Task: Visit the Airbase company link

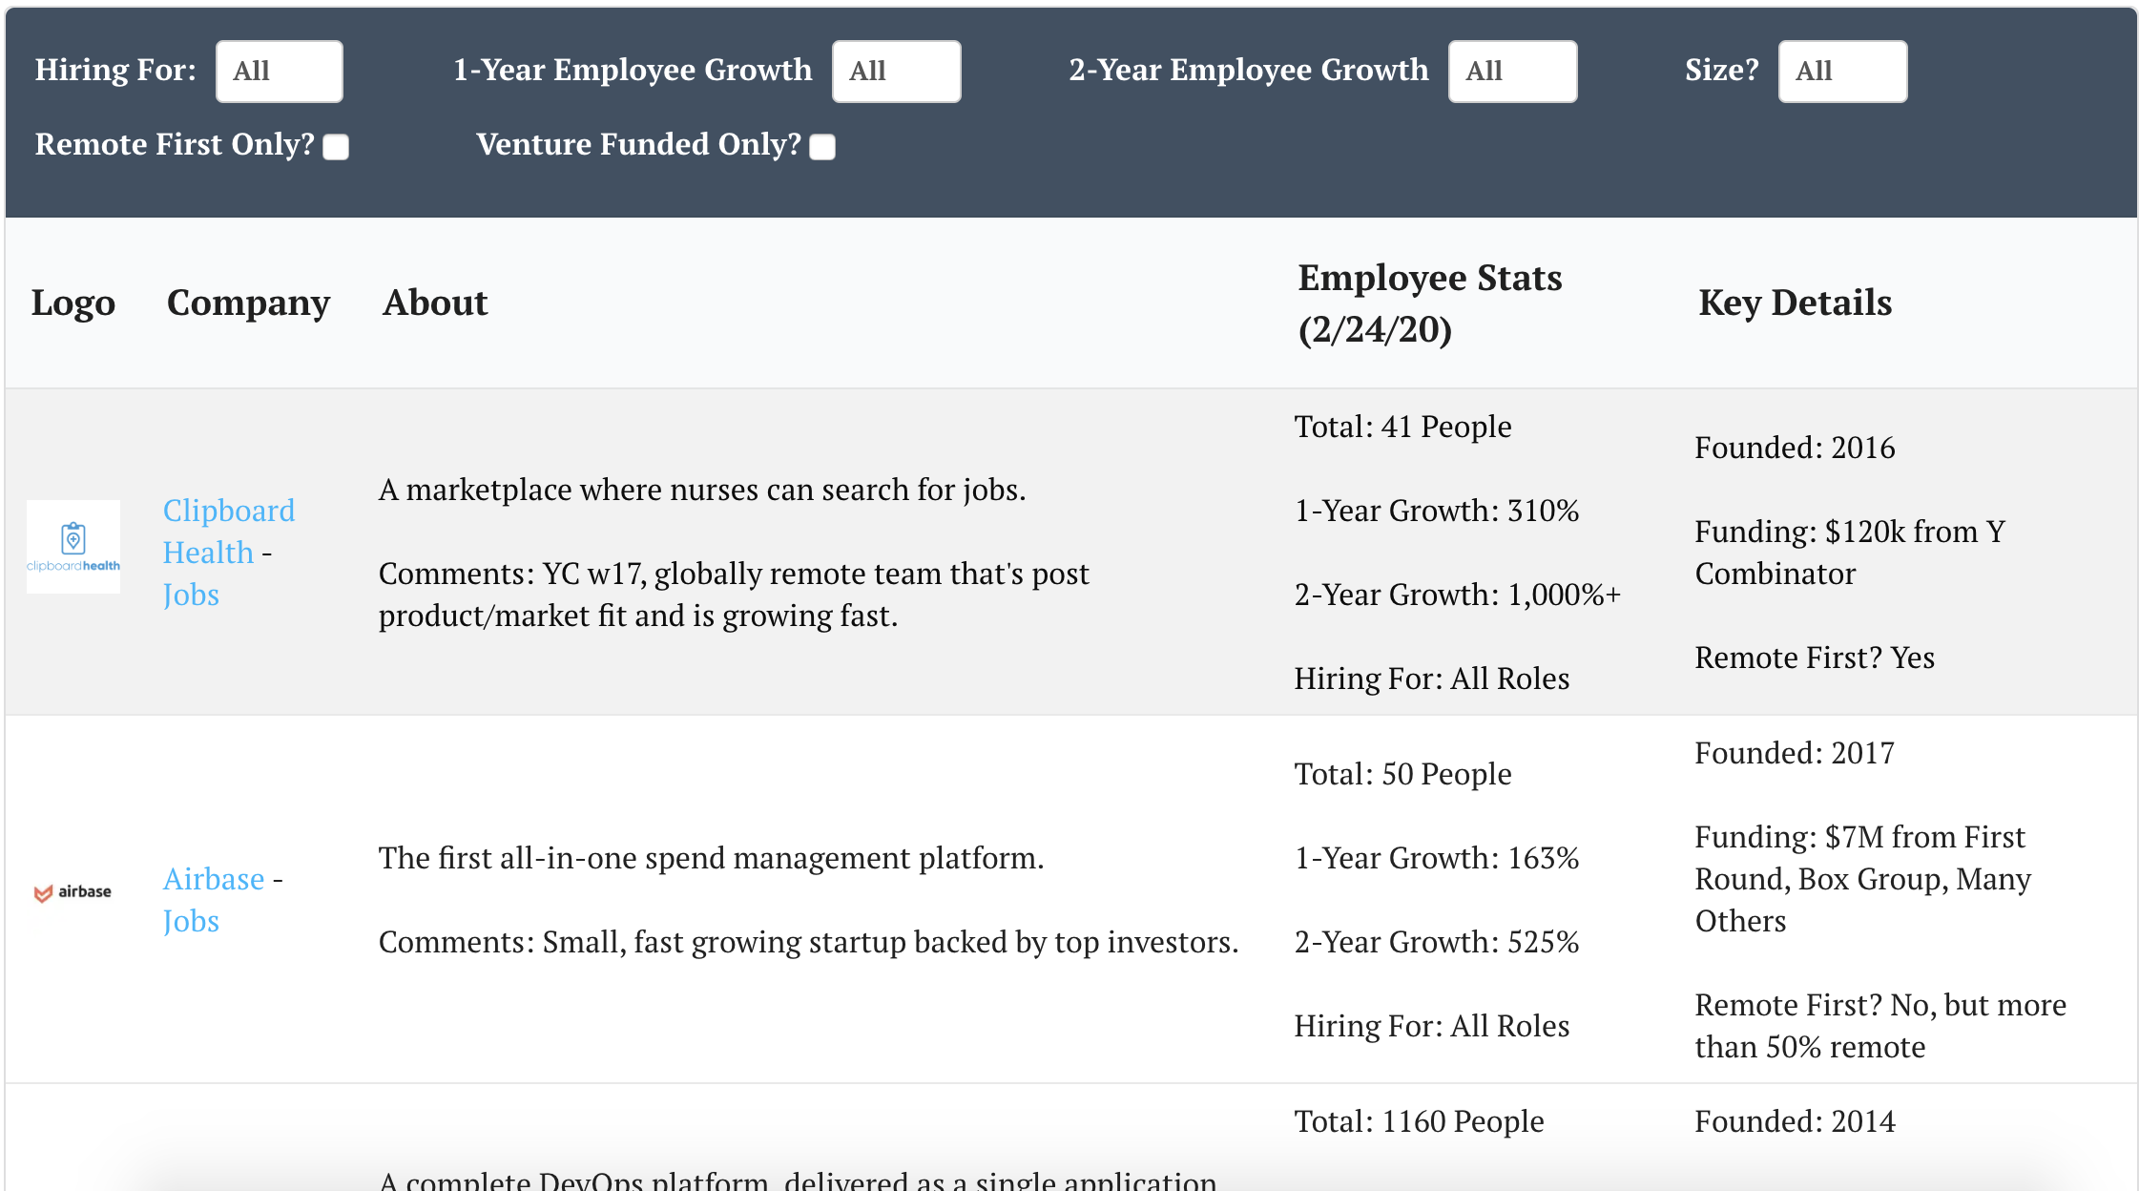Action: click(214, 879)
